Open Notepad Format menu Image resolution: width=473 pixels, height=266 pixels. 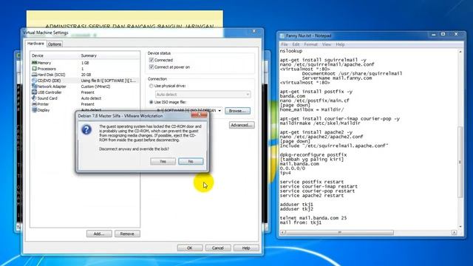click(x=310, y=44)
